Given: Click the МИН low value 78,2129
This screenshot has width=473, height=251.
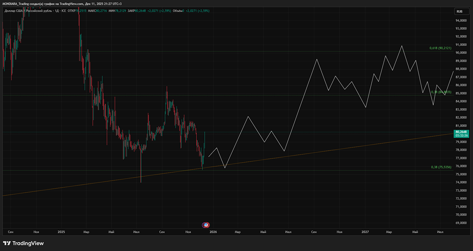Looking at the screenshot, I should (x=120, y=11).
